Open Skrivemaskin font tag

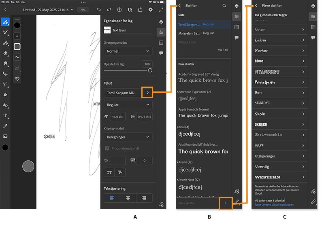pyautogui.click(x=280, y=135)
